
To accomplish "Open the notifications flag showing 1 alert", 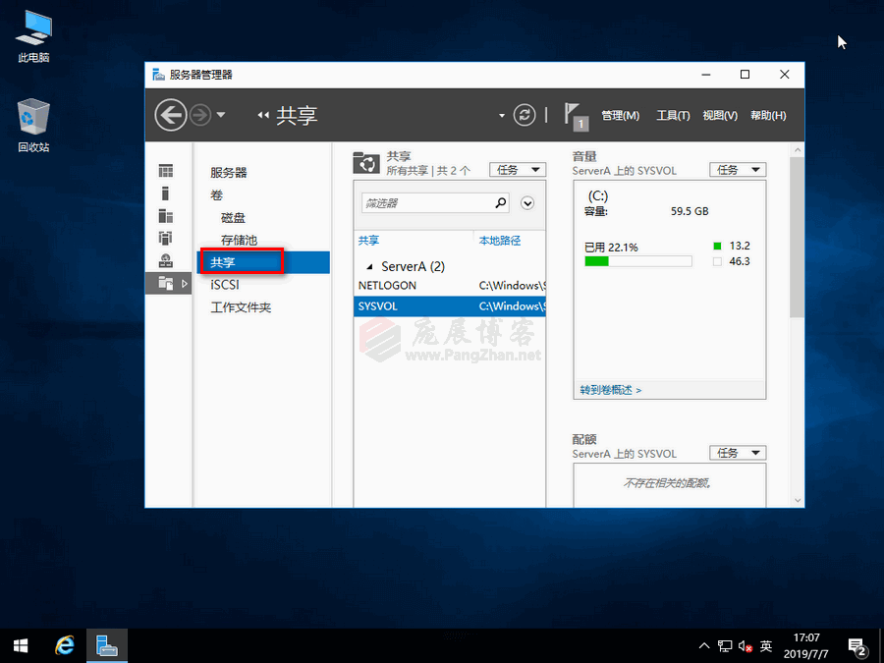I will [x=575, y=114].
